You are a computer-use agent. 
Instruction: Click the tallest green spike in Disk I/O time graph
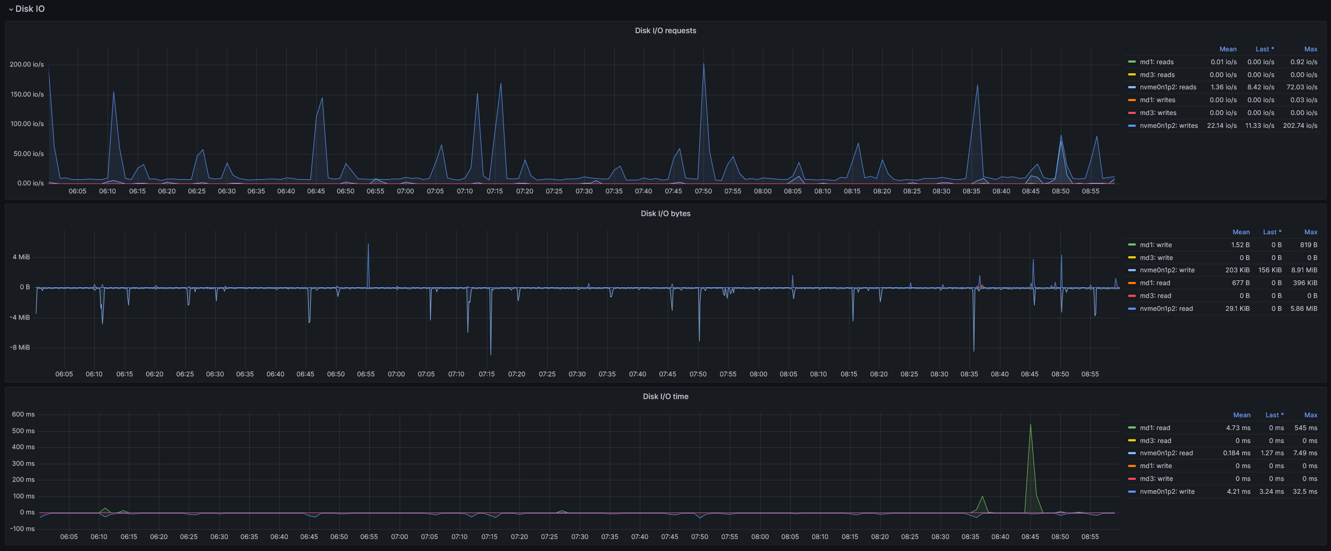[1030, 425]
